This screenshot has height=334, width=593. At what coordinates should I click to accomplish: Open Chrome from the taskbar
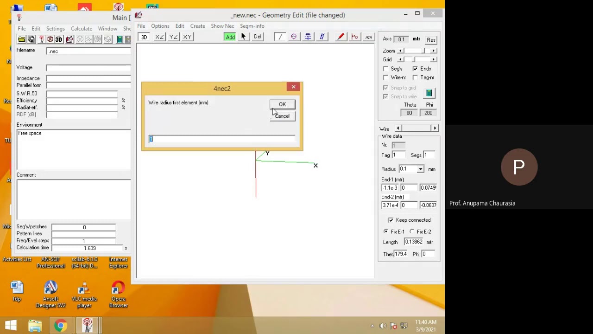pos(60,326)
